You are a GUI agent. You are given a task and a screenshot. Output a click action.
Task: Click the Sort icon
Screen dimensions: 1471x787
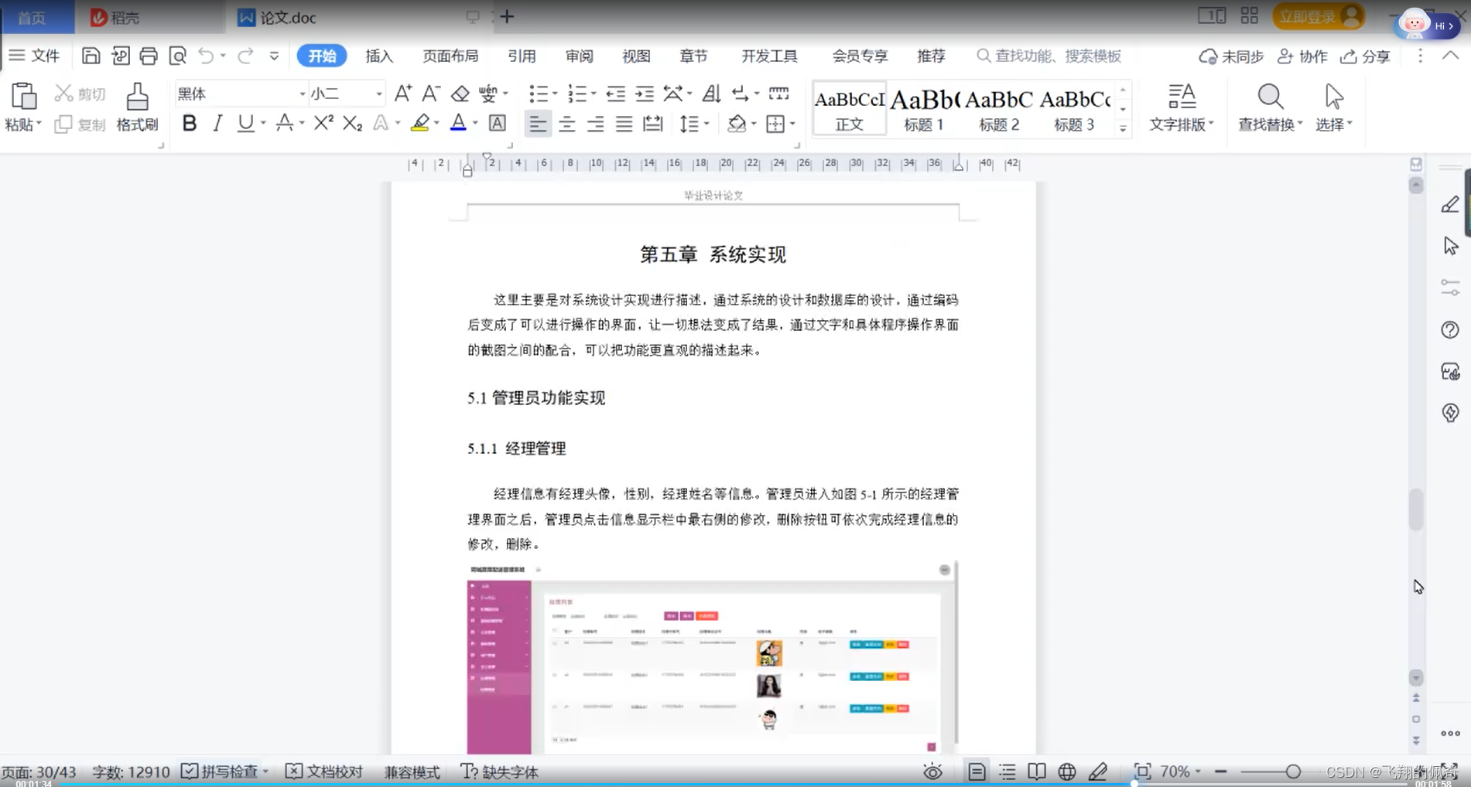711,94
